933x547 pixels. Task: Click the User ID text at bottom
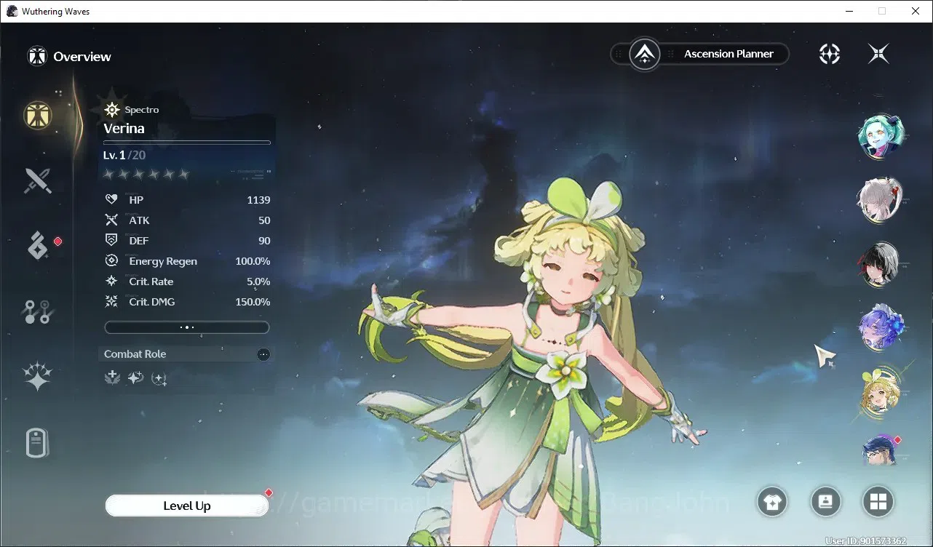coord(866,541)
